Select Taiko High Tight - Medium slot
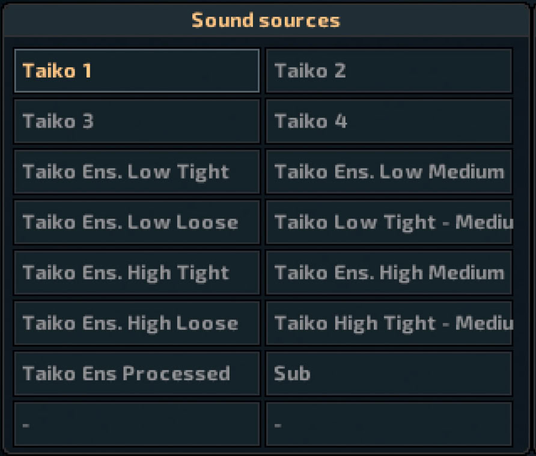 (x=389, y=324)
